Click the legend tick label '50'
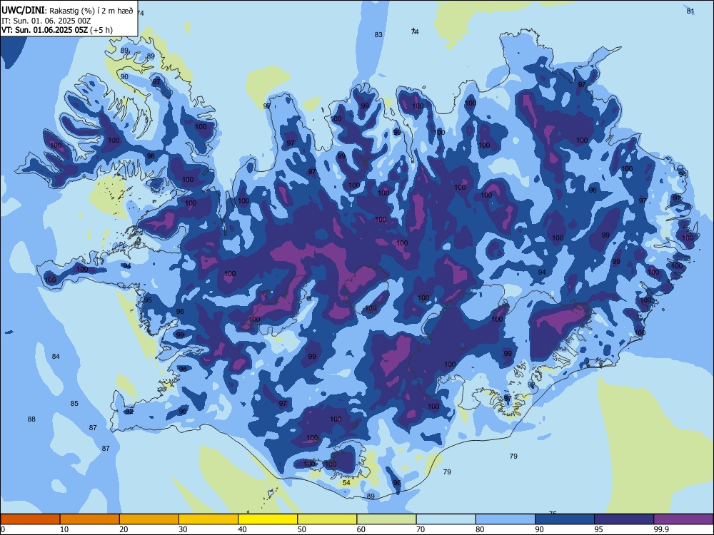This screenshot has width=714, height=535. click(x=302, y=529)
